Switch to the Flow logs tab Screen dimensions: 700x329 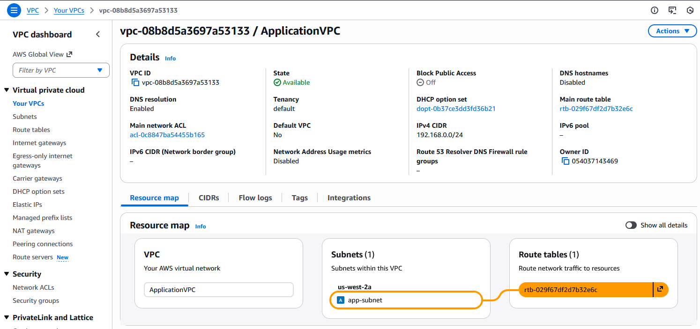(255, 197)
